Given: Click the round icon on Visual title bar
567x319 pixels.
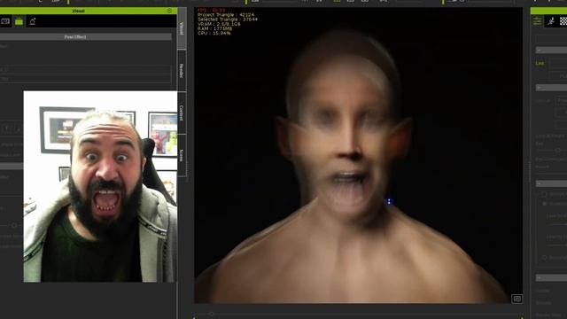Looking at the screenshot, I should pyautogui.click(x=169, y=11).
